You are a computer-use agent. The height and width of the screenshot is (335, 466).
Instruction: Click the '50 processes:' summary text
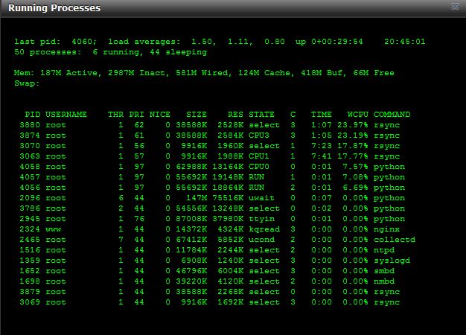(48, 52)
